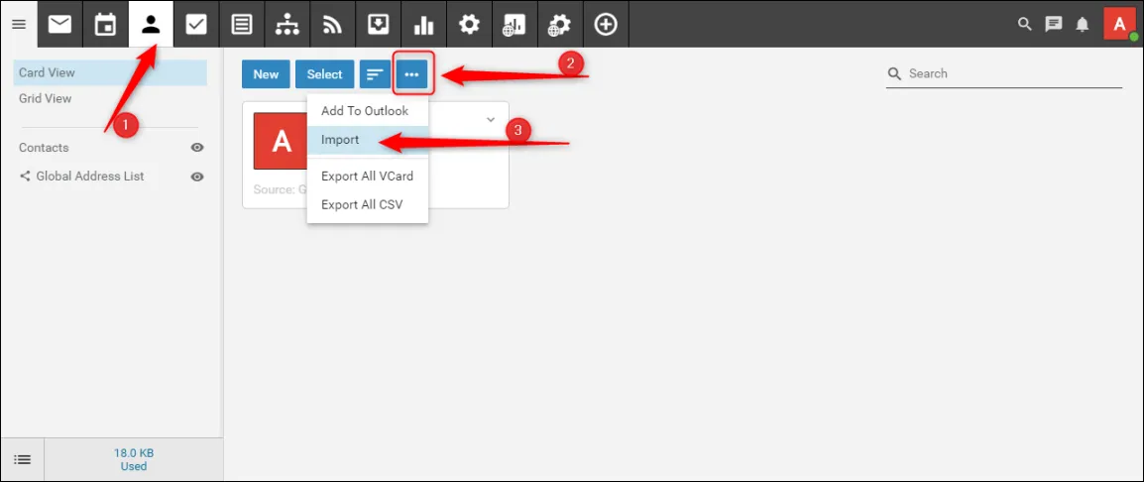Expand the contact card chevron dropdown
1144x482 pixels.
[x=491, y=120]
